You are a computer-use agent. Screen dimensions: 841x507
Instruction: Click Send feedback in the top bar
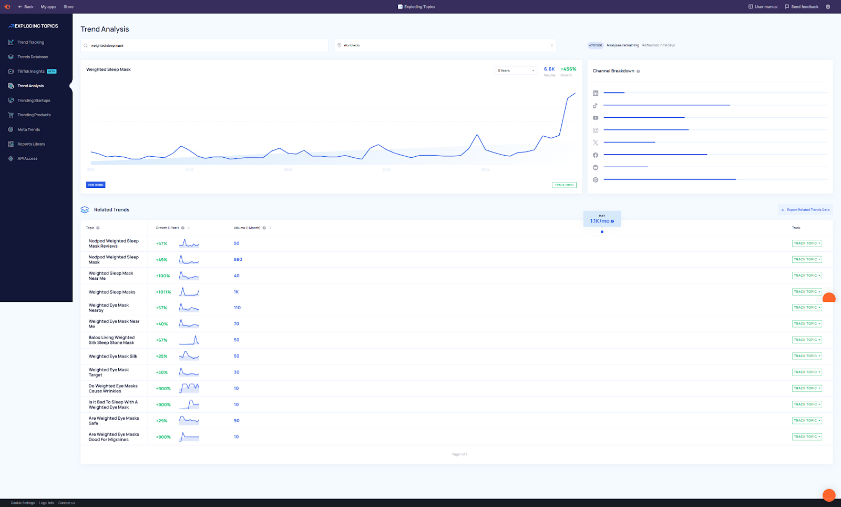[802, 7]
